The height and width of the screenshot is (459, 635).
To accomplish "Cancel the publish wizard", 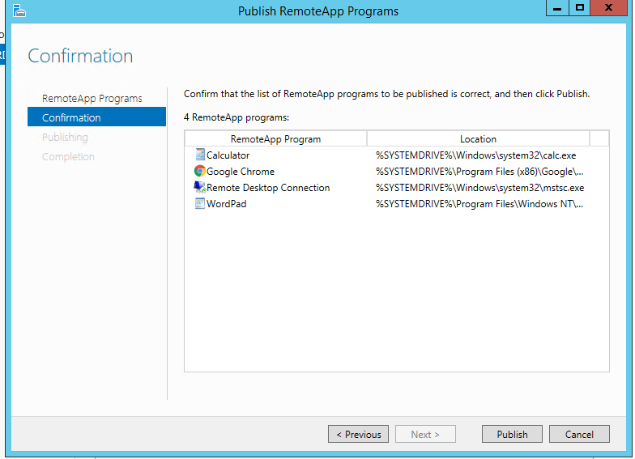I will (579, 434).
